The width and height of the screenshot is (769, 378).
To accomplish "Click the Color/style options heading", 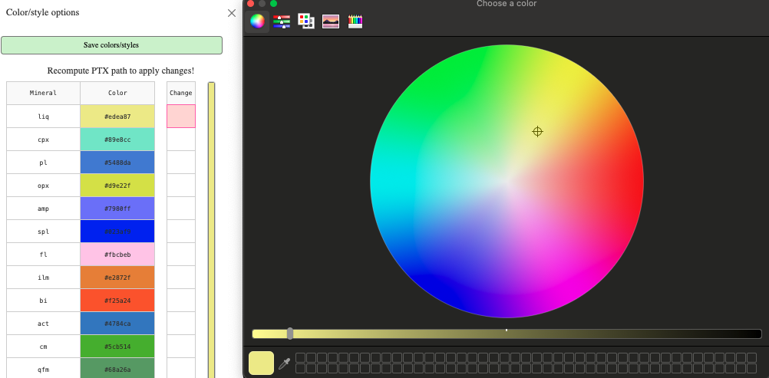I will (x=43, y=12).
